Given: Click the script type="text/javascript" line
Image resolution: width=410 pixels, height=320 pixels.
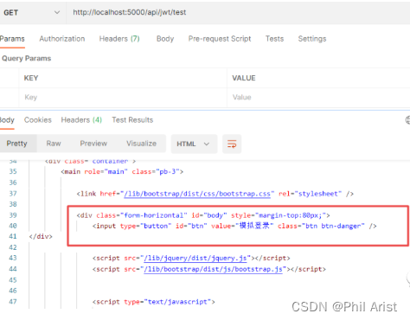Looking at the screenshot, I should coord(154,302).
